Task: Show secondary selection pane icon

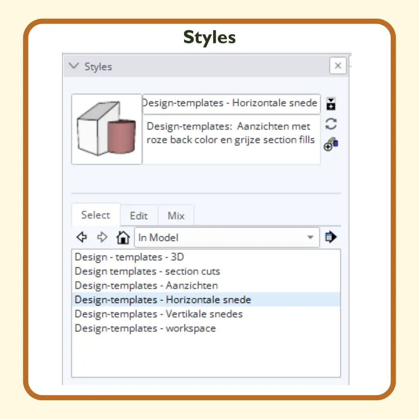Action: [331, 104]
